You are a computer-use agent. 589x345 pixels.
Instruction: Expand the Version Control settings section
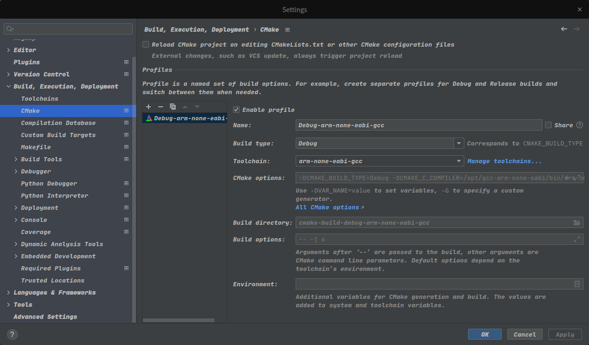tap(8, 74)
